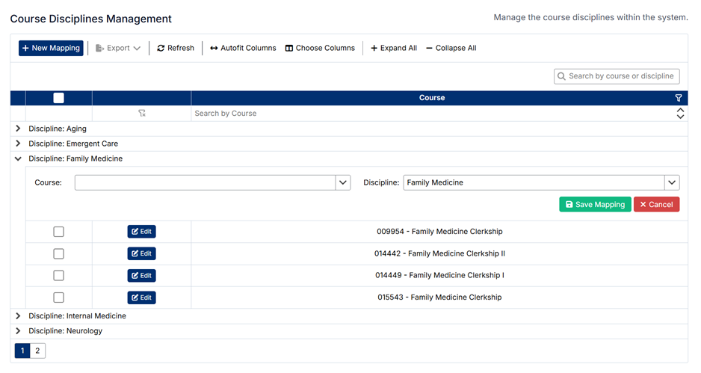Screen dimensions: 701x373
Task: Check the box for course 009954
Action: tap(59, 232)
